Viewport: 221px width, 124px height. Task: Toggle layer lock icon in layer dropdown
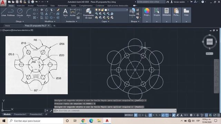[x=103, y=10]
